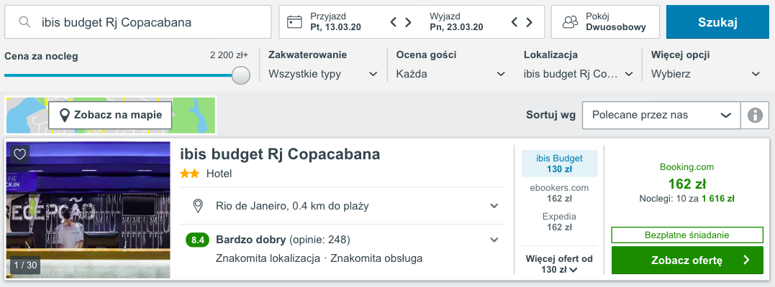The image size is (775, 287).
Task: Expand the Rio de Janeiro location details
Action: pyautogui.click(x=494, y=206)
